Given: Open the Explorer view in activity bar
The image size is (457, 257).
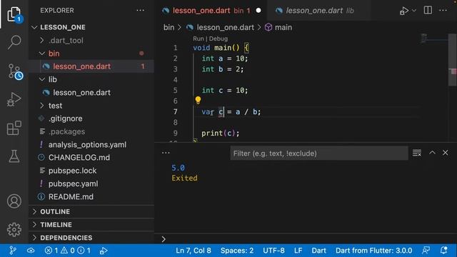Looking at the screenshot, I should (14, 14).
